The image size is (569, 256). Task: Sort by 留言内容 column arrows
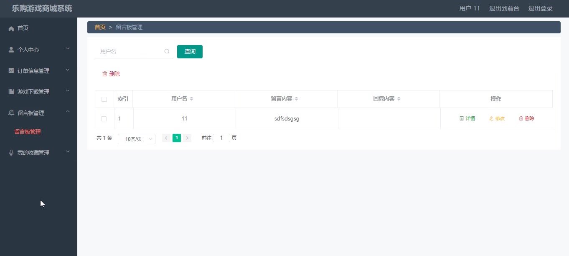coord(296,99)
